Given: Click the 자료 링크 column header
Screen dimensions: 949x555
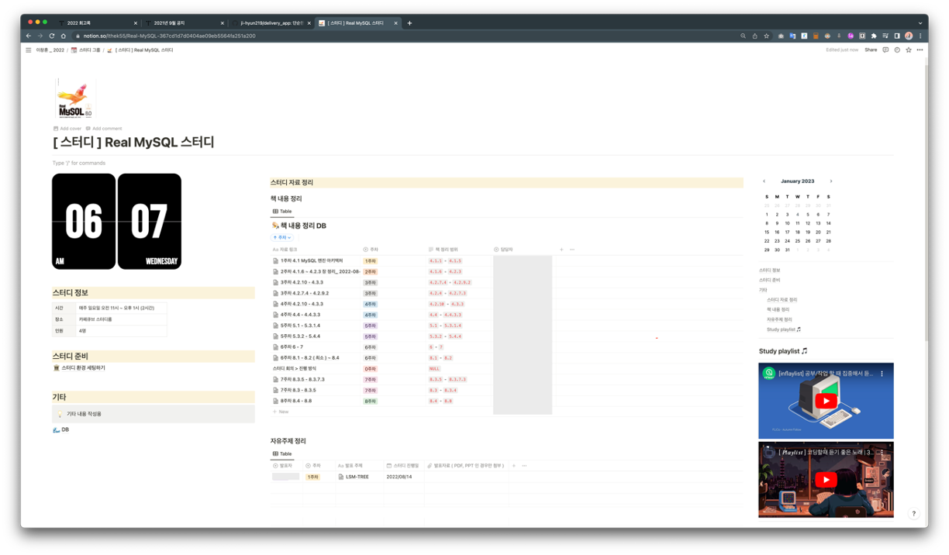Looking at the screenshot, I should (284, 250).
